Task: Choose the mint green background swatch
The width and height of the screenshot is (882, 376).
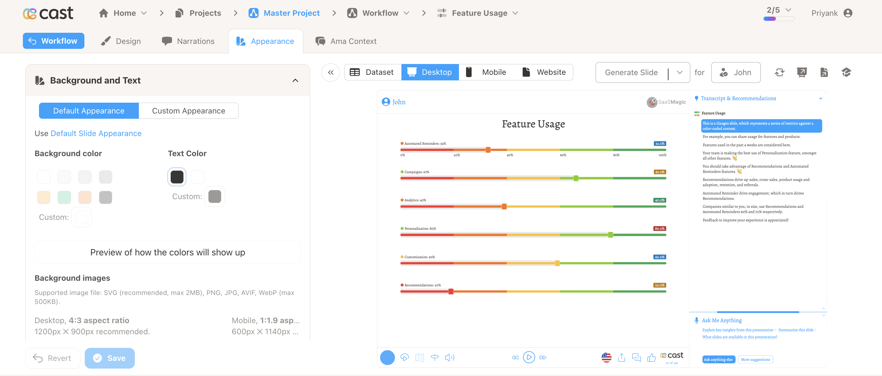Action: (x=64, y=198)
